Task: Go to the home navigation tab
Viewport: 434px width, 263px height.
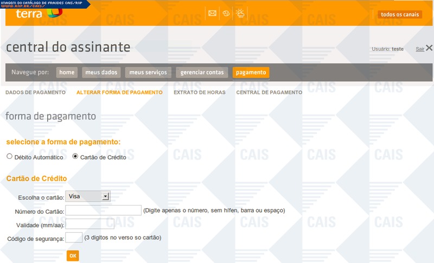Action: tap(67, 72)
